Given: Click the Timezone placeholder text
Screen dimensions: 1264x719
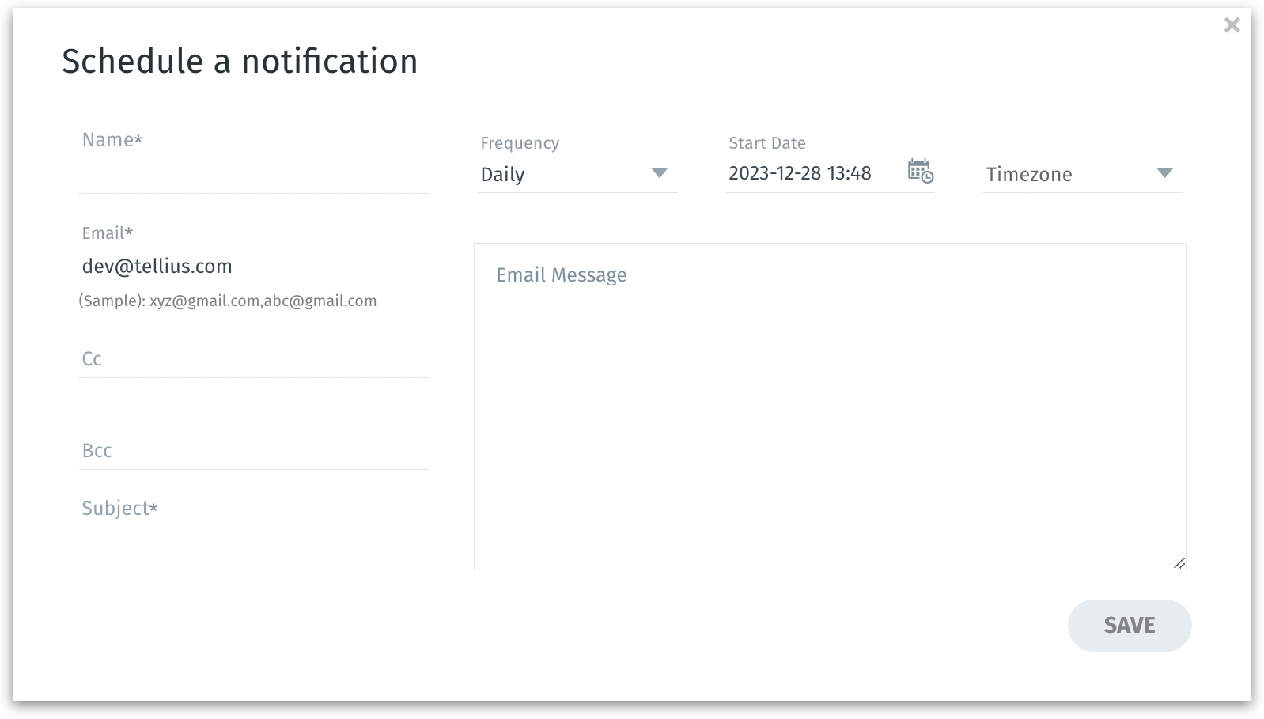Looking at the screenshot, I should 1029,175.
